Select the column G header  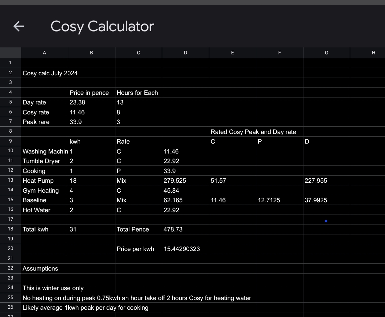[327, 53]
